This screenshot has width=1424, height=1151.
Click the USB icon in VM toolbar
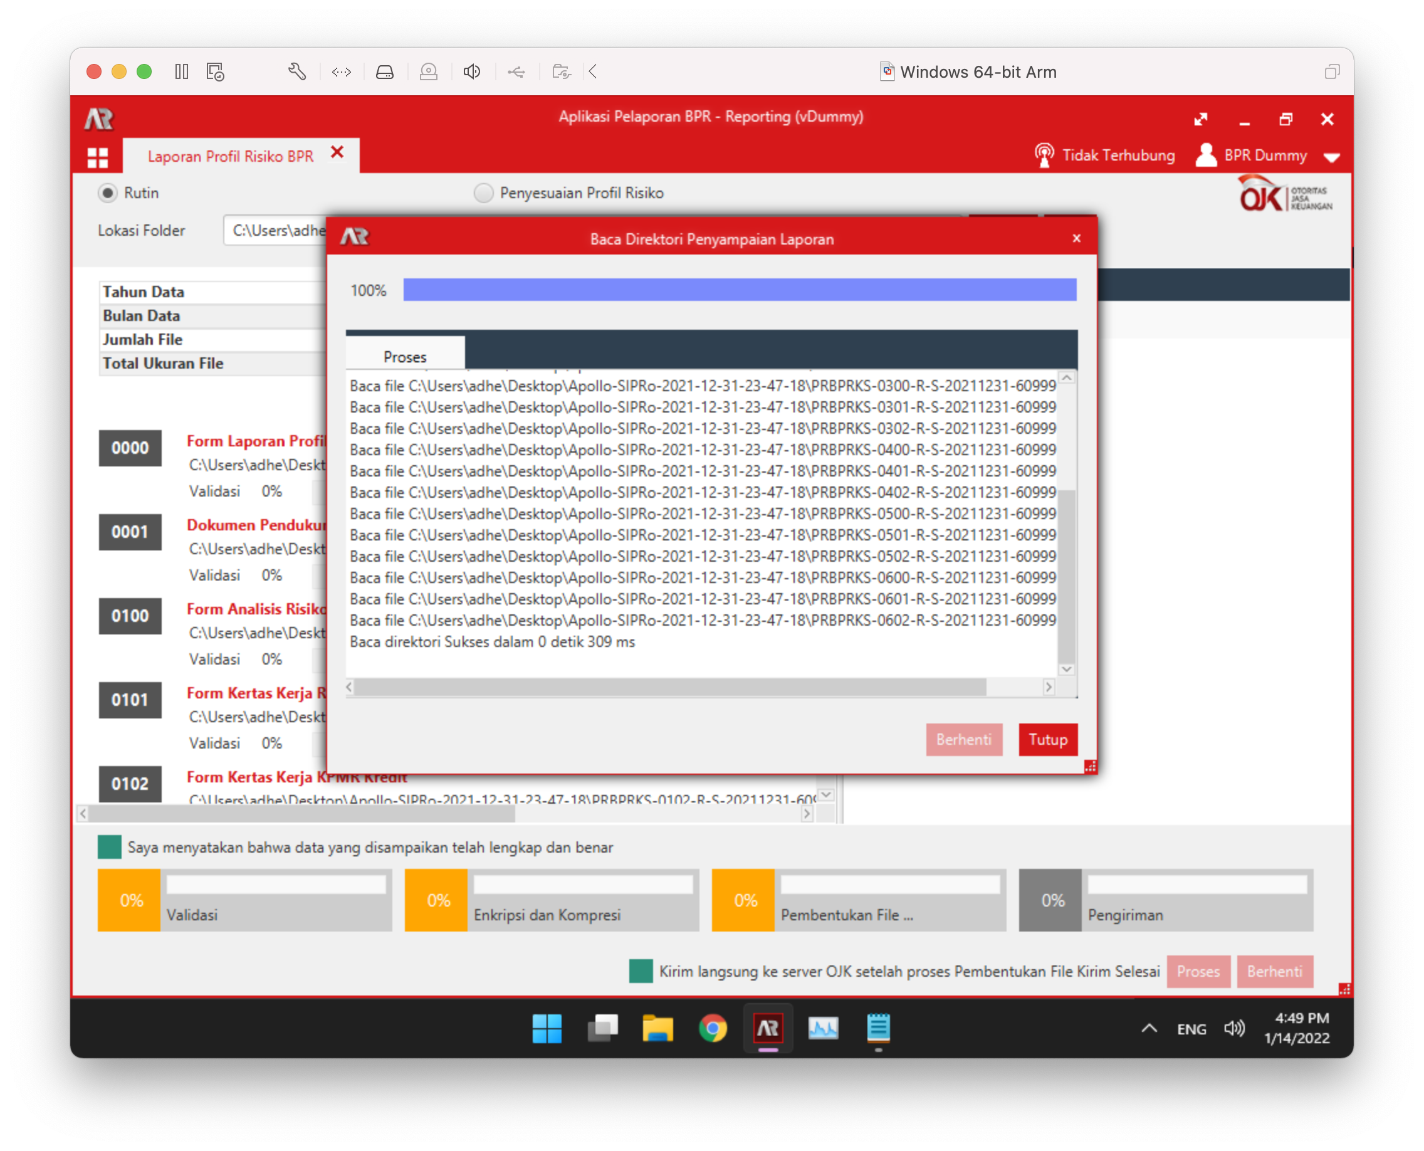pos(516,71)
